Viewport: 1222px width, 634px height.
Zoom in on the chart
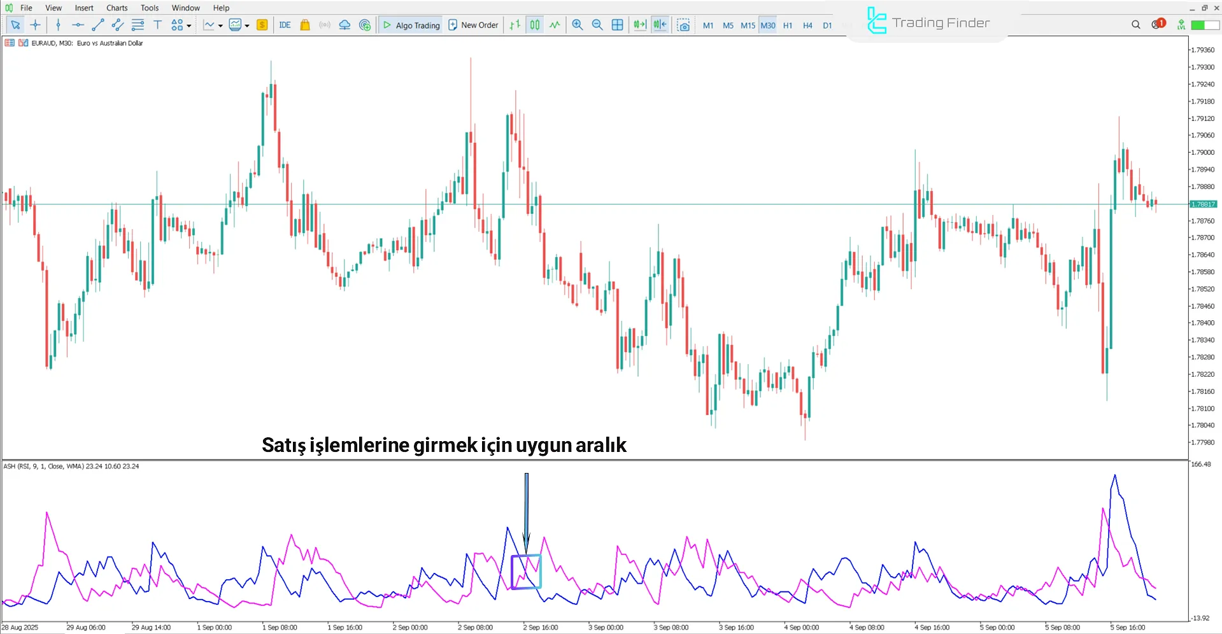(577, 25)
